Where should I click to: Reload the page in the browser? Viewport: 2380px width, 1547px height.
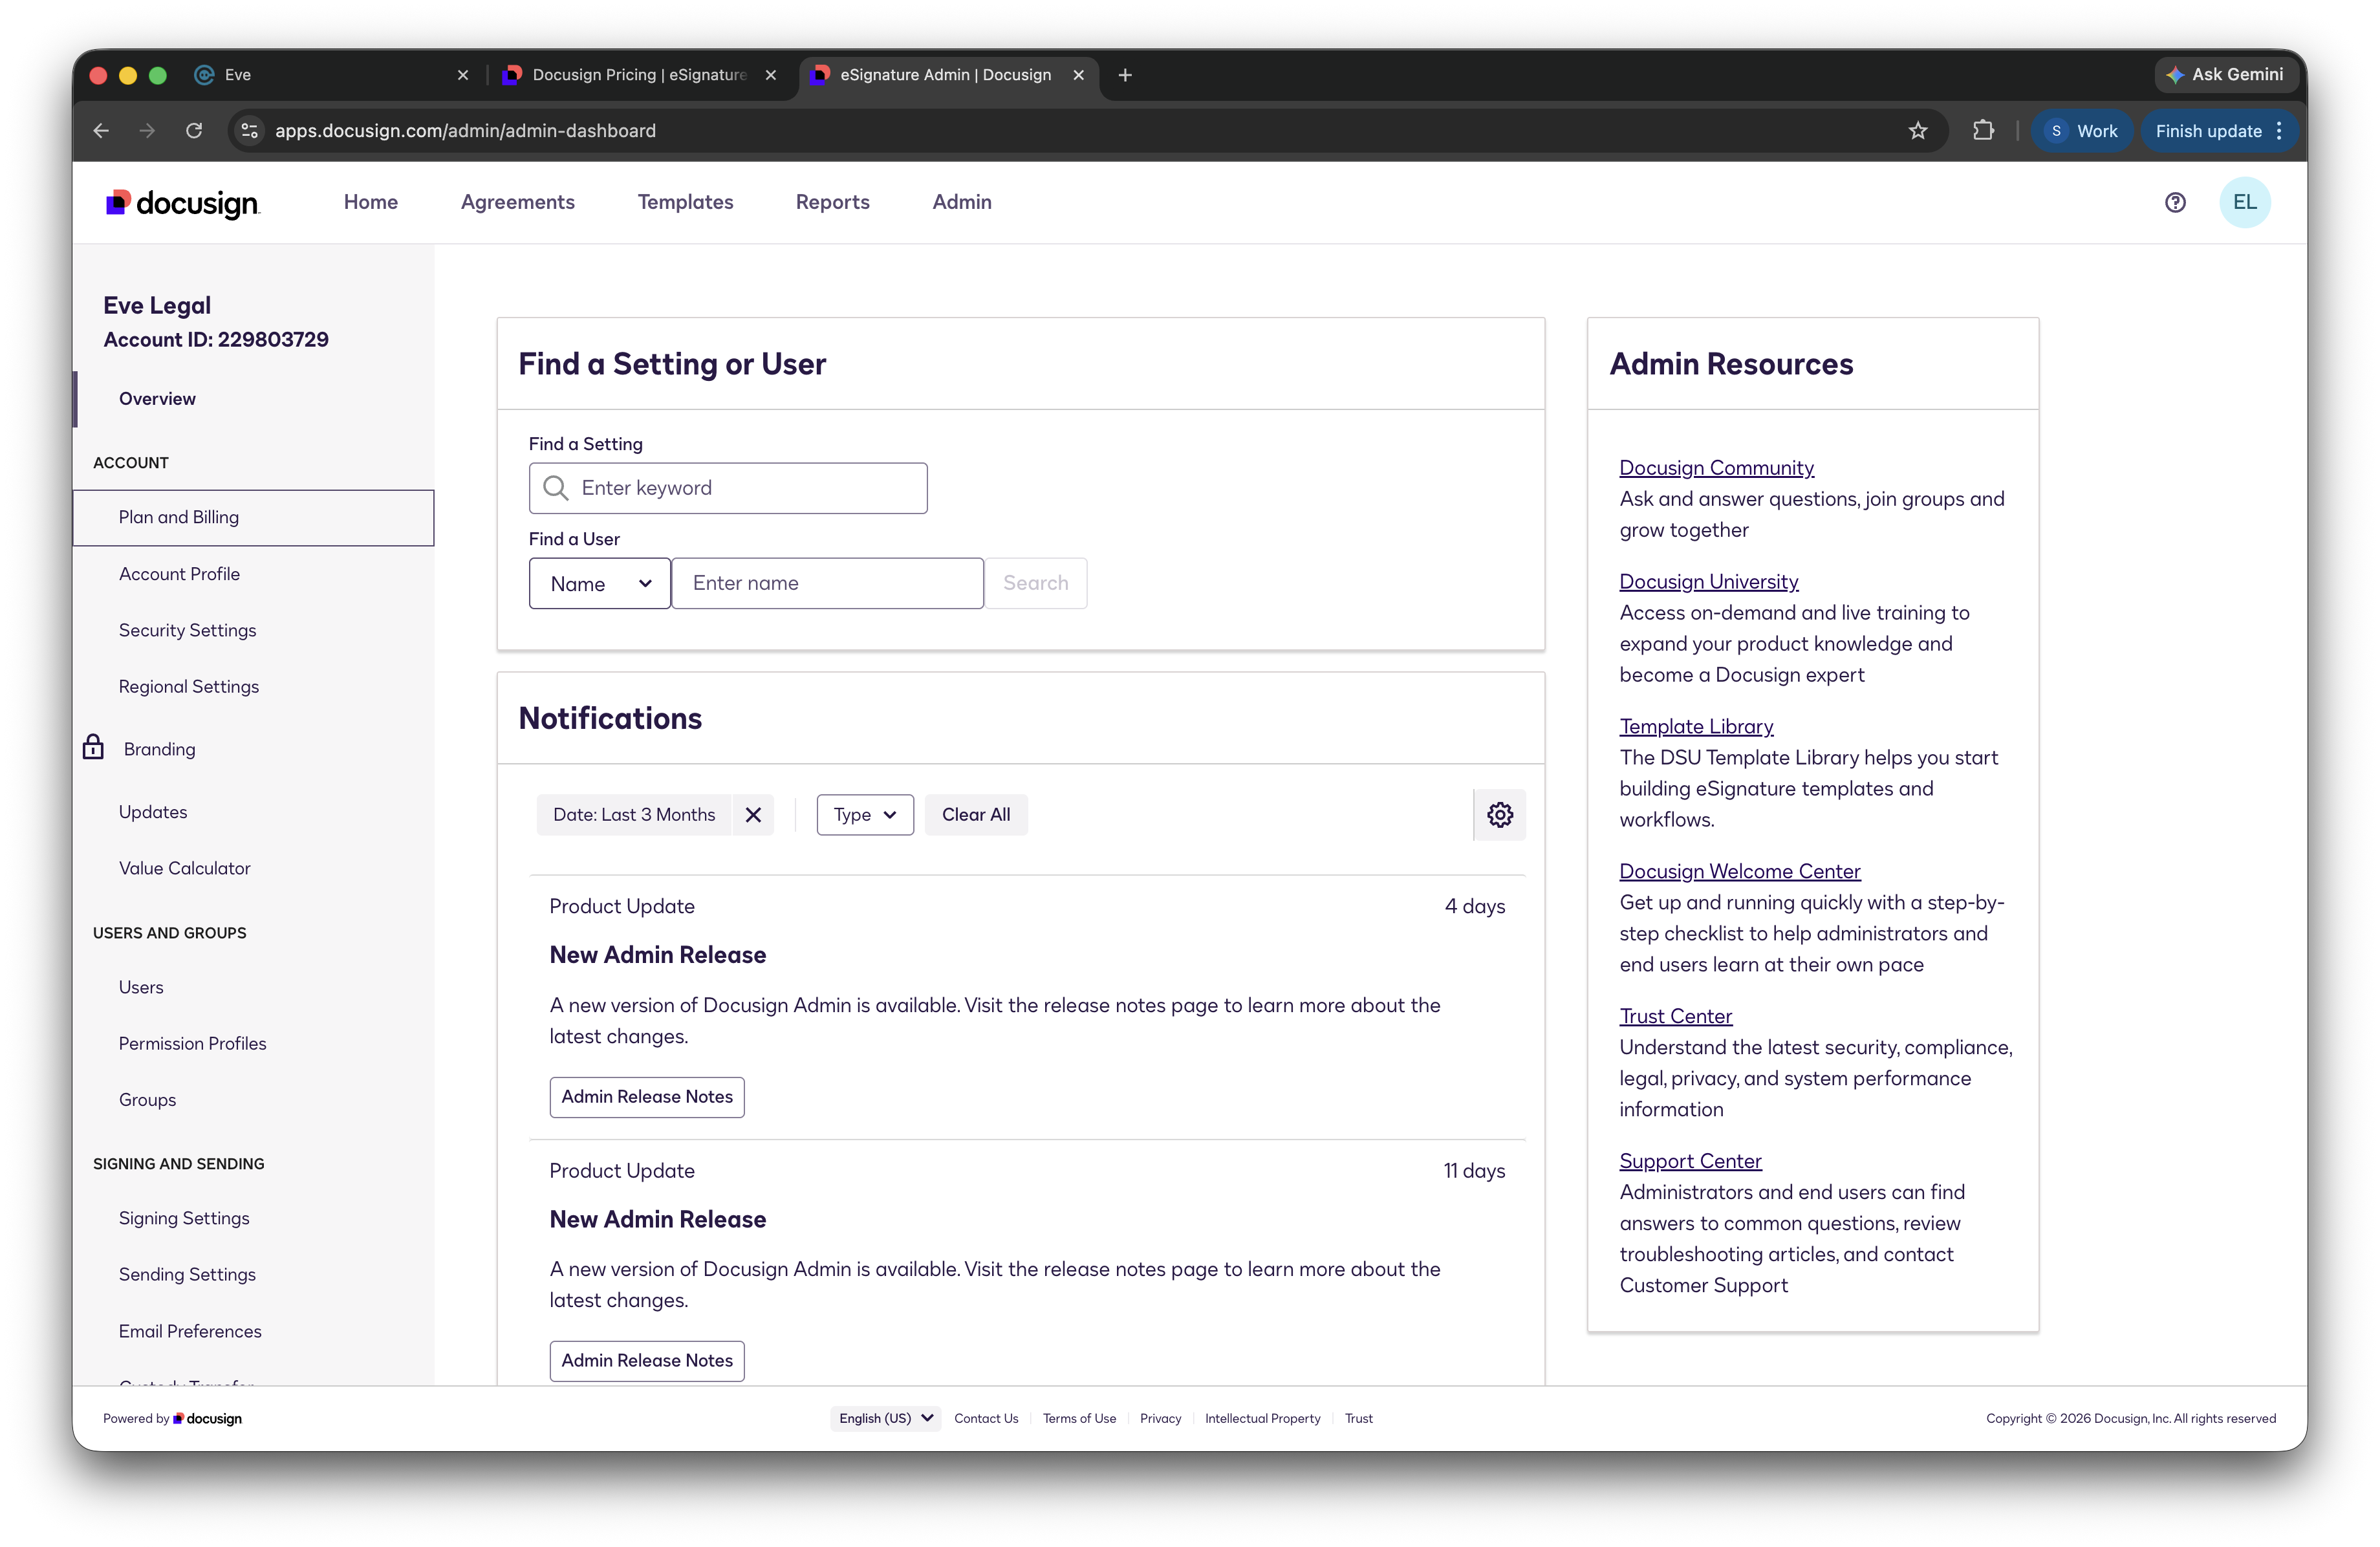click(194, 131)
